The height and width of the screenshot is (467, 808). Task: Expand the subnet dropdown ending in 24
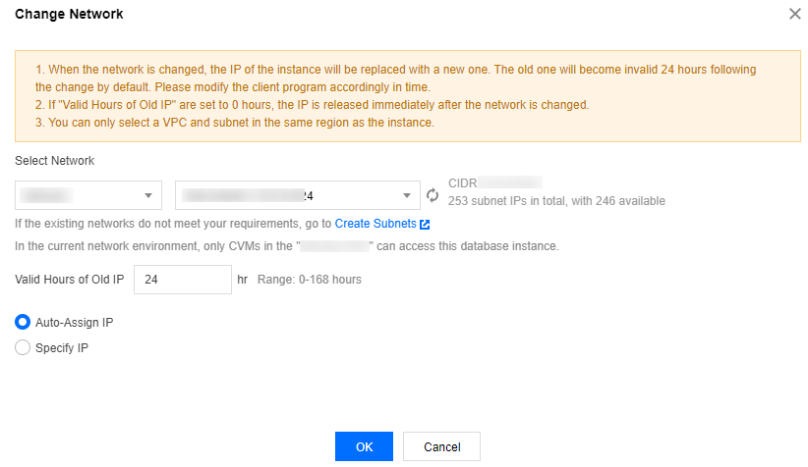(295, 195)
